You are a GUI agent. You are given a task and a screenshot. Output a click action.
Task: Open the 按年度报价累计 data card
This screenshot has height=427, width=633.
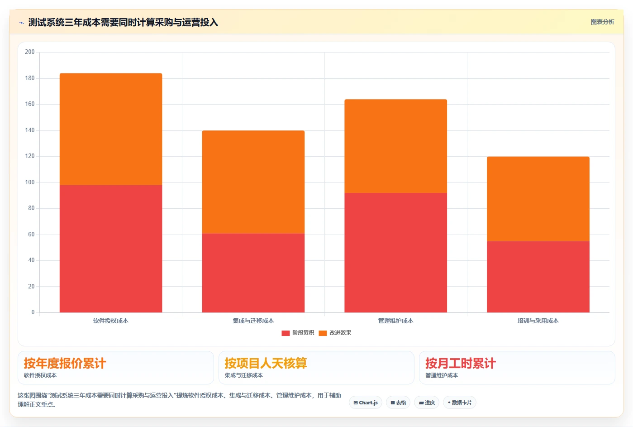(x=116, y=368)
